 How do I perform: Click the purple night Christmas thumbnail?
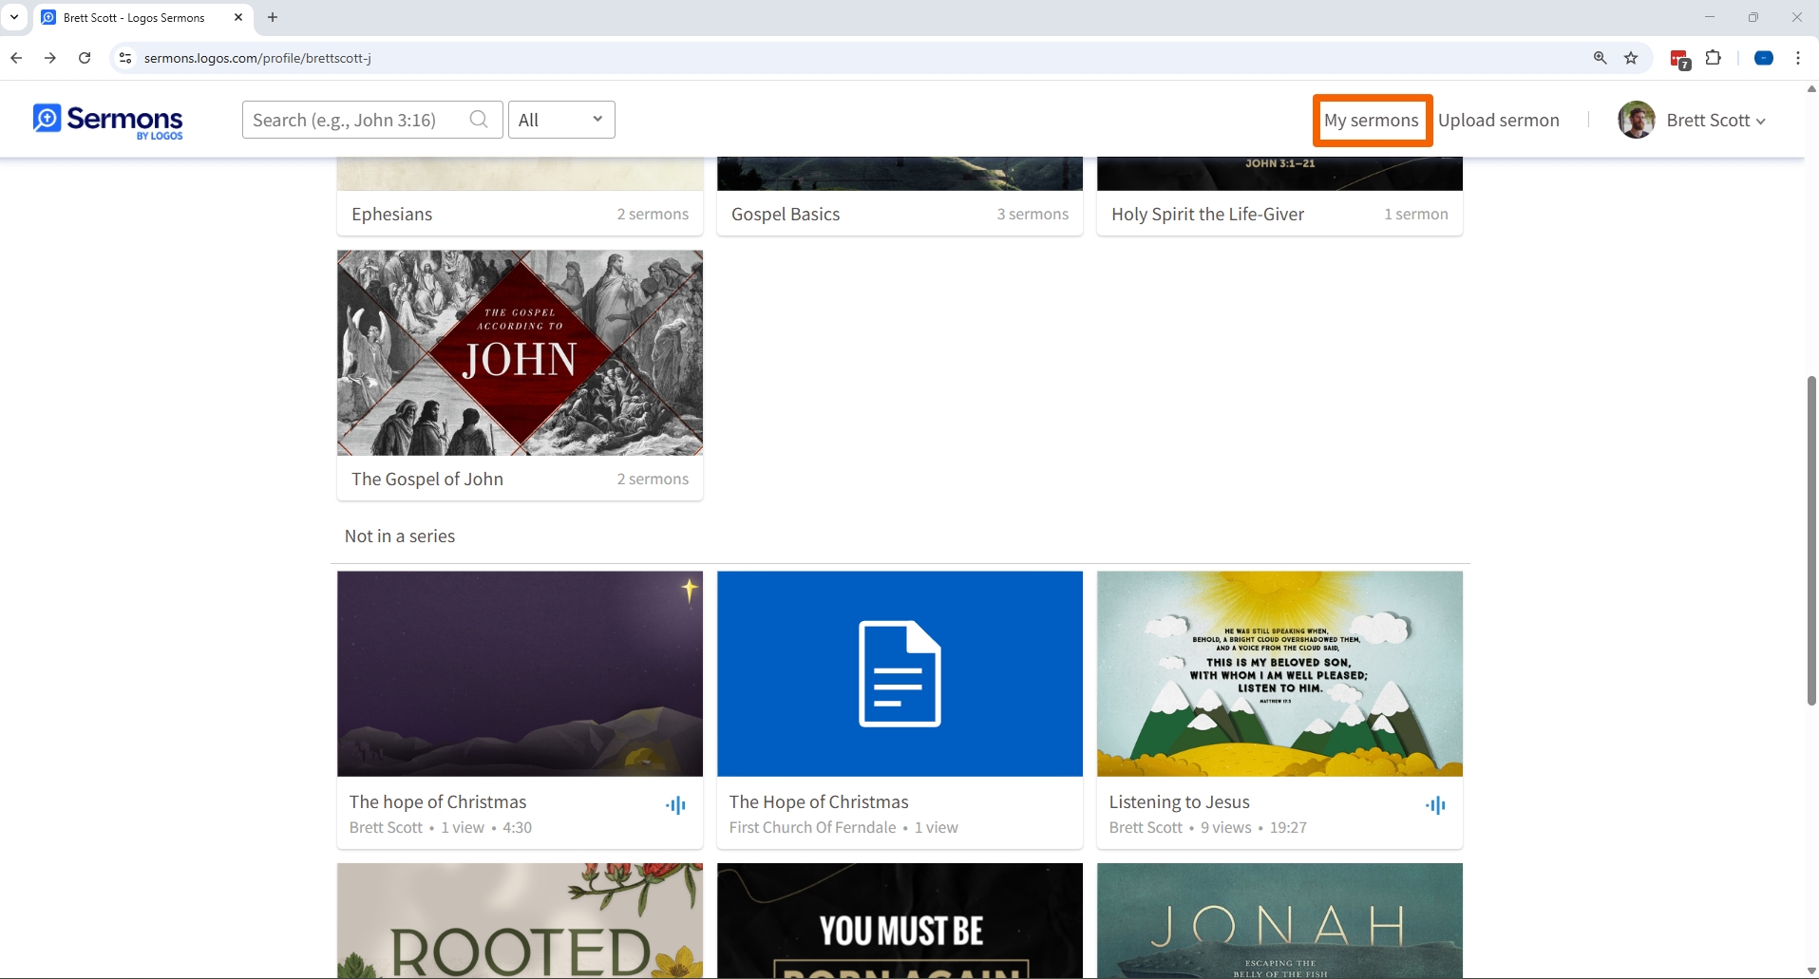coord(520,673)
